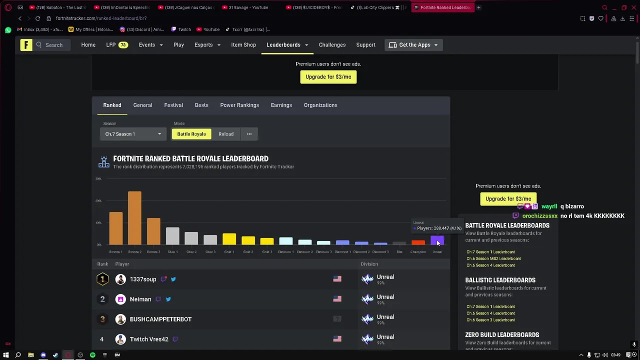Select the Battle Royale mode button
The height and width of the screenshot is (360, 640).
[x=191, y=134]
